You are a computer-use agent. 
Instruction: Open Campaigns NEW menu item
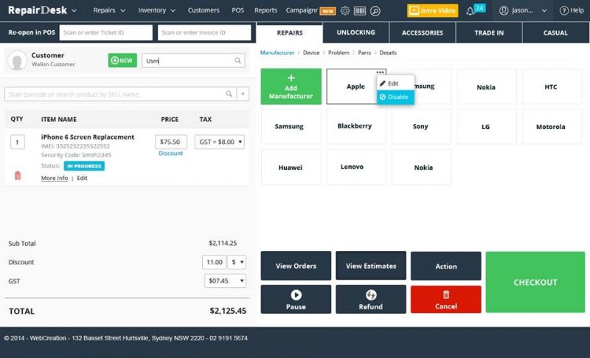click(310, 10)
